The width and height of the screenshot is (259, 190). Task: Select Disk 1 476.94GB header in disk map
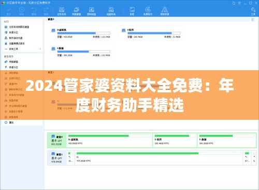(x=57, y=158)
